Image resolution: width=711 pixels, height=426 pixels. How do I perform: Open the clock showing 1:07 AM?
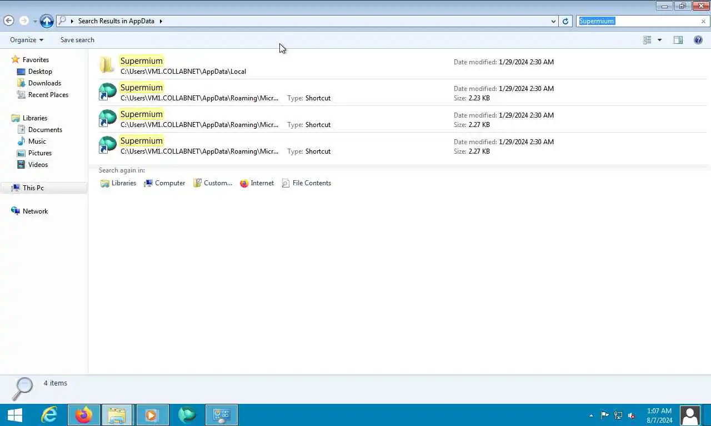tap(659, 415)
